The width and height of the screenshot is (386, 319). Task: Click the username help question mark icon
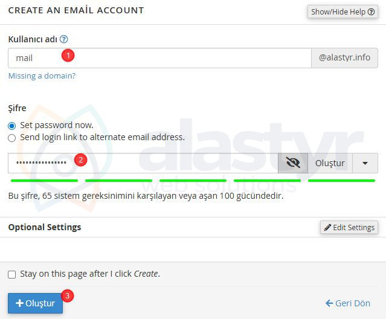coord(64,39)
